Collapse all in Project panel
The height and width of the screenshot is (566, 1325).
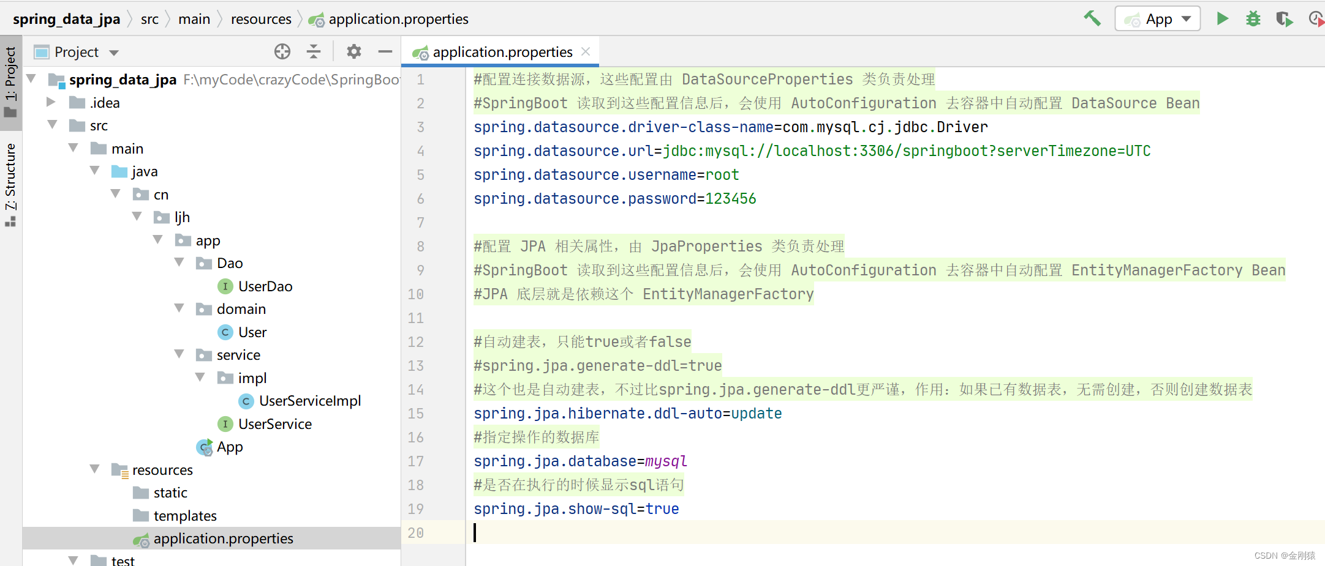coord(314,51)
